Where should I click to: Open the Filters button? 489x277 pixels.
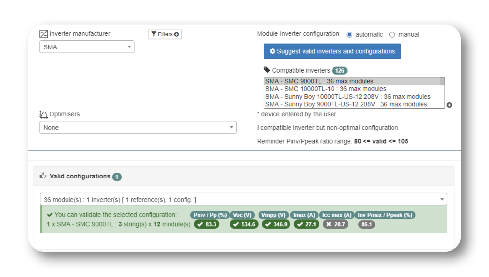(x=165, y=34)
